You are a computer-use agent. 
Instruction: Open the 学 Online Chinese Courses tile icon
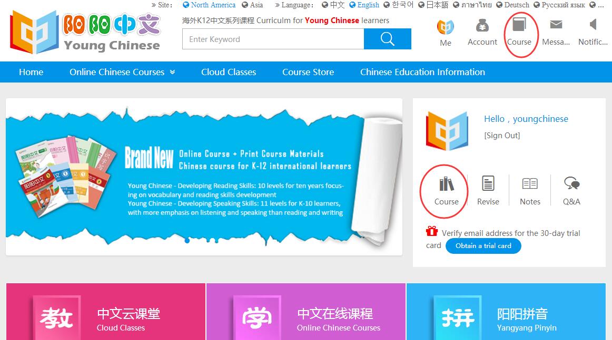[257, 317]
